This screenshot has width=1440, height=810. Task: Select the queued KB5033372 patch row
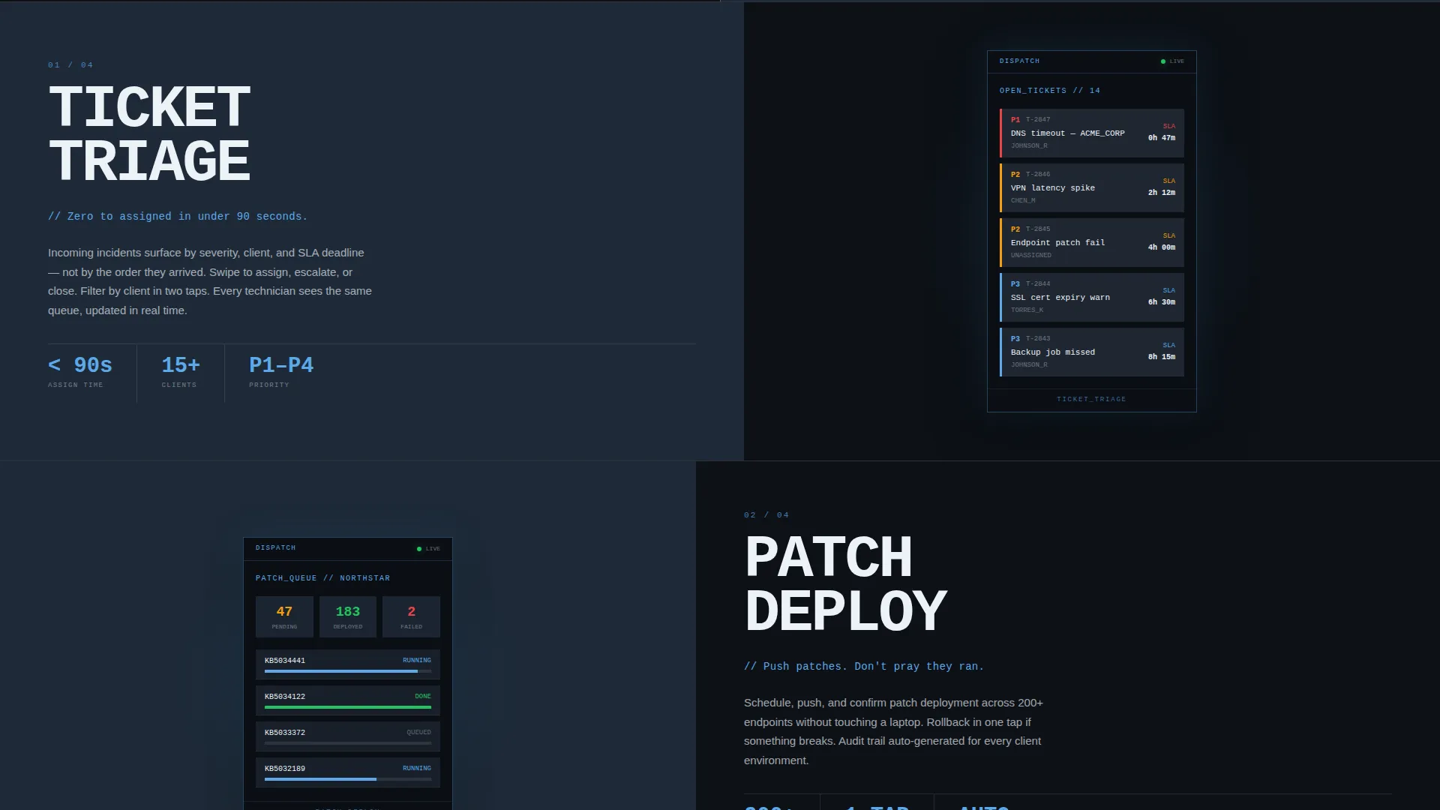(x=348, y=736)
